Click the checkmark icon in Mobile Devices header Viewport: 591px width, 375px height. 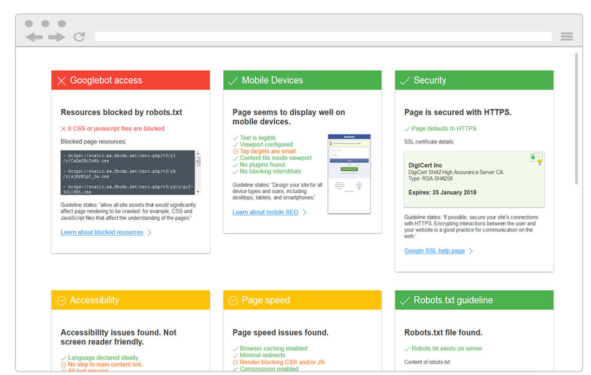pos(233,81)
